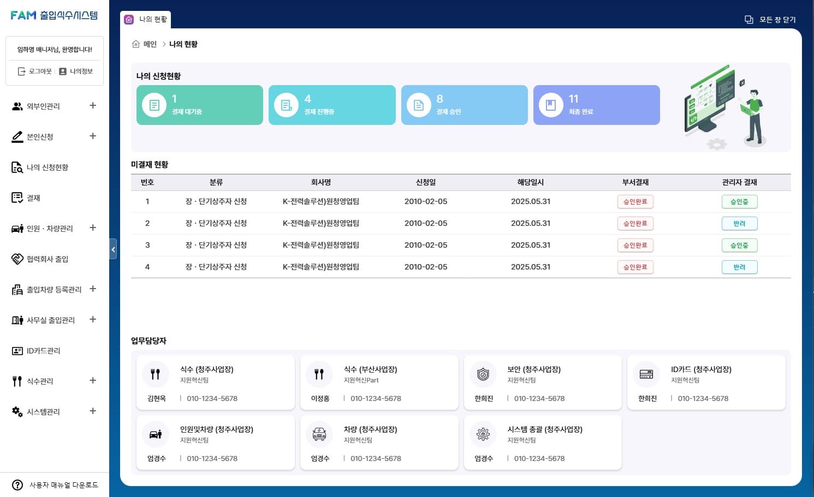Click 인원및차량 (청주사업장) car icon

156,434
